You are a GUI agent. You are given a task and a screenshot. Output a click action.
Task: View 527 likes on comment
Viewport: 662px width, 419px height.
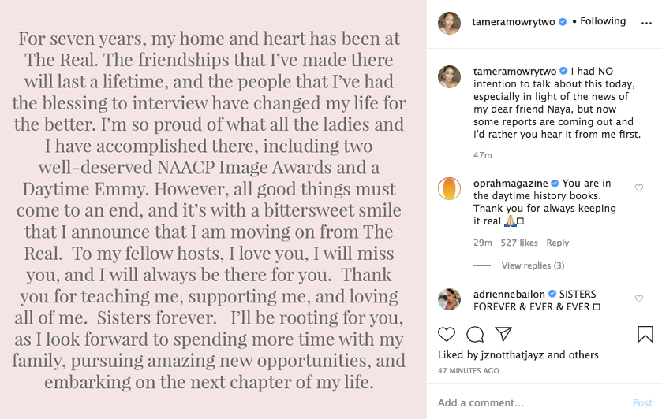519,243
